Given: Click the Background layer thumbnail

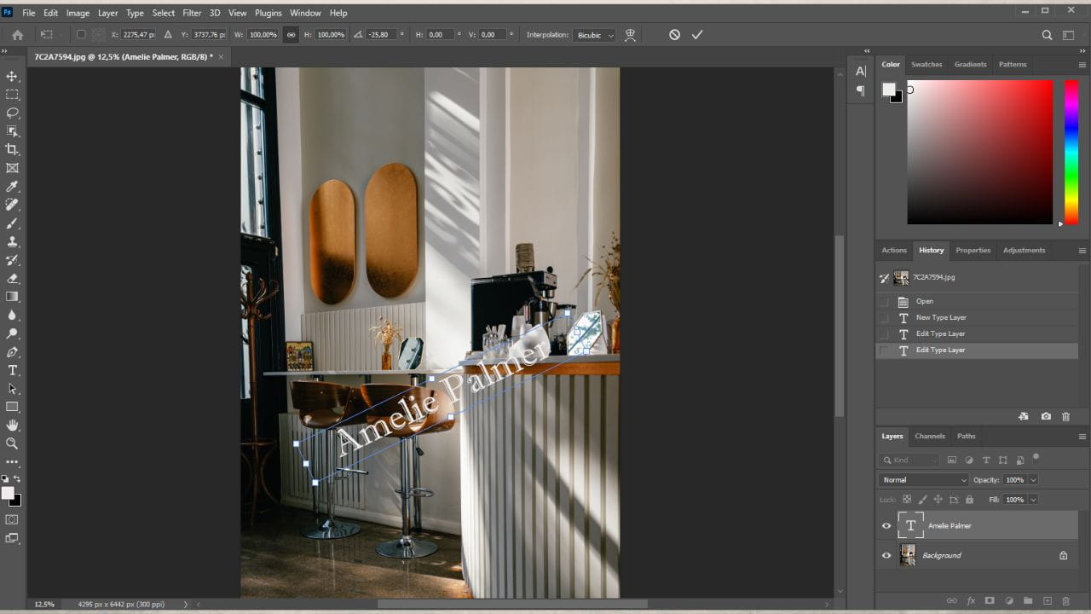Looking at the screenshot, I should 908,555.
